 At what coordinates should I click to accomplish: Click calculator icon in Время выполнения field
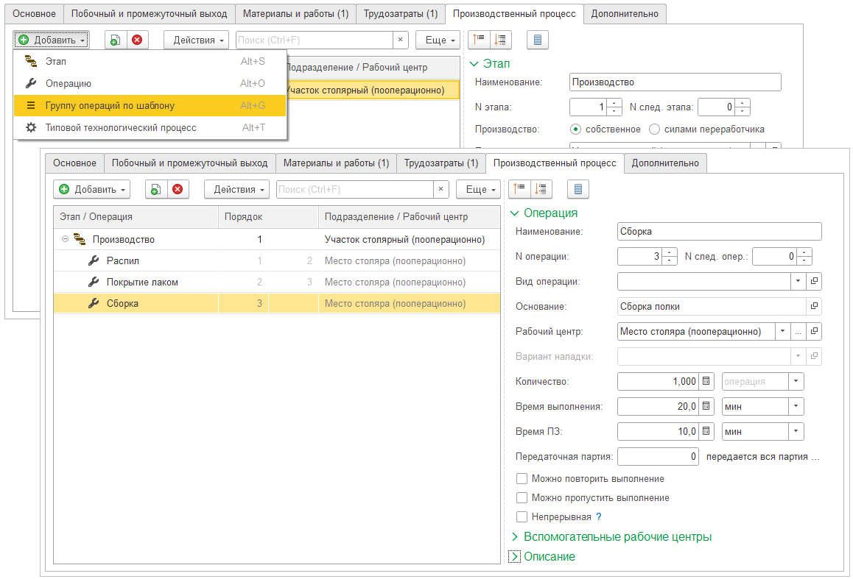click(706, 406)
